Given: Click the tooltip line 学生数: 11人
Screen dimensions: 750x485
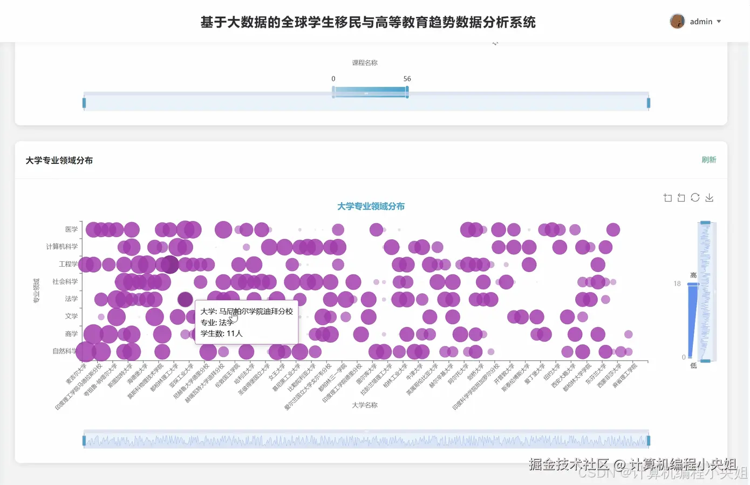Looking at the screenshot, I should click(222, 334).
